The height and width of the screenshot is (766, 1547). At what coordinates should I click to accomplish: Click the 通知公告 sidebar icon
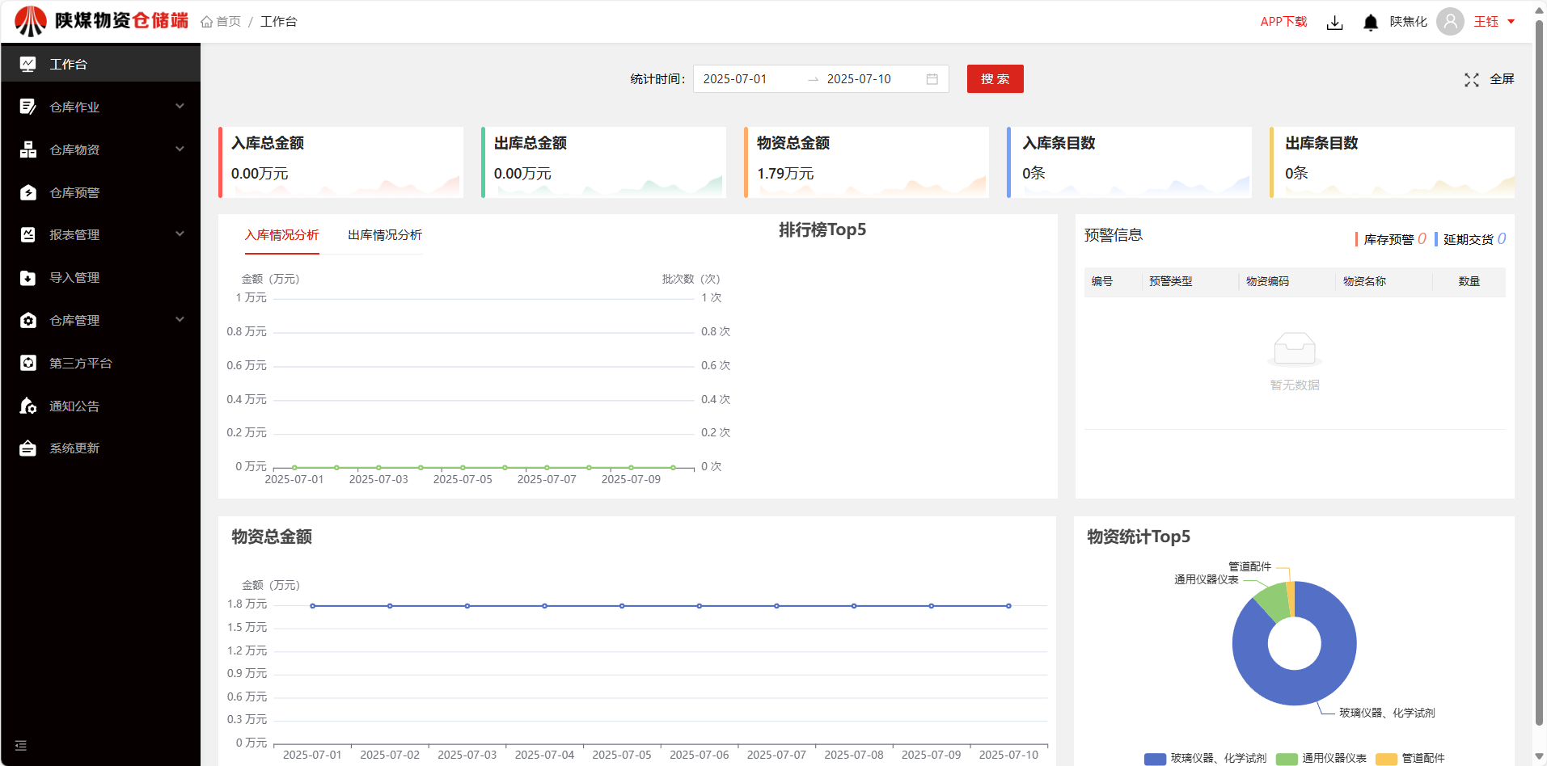(x=27, y=406)
